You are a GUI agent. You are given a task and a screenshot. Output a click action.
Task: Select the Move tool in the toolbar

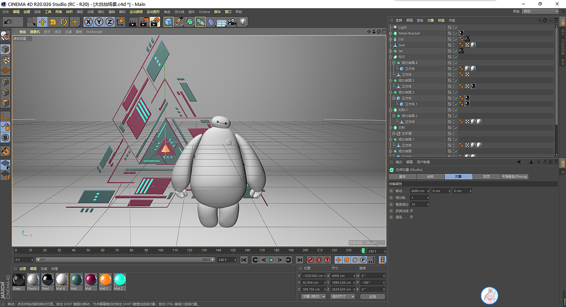coord(42,22)
